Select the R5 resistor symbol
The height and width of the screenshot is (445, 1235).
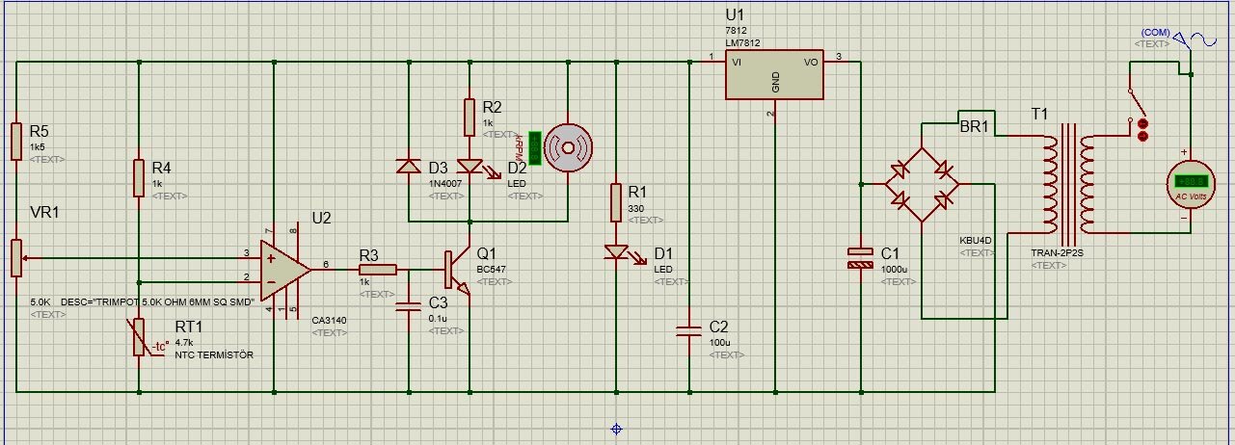click(15, 141)
